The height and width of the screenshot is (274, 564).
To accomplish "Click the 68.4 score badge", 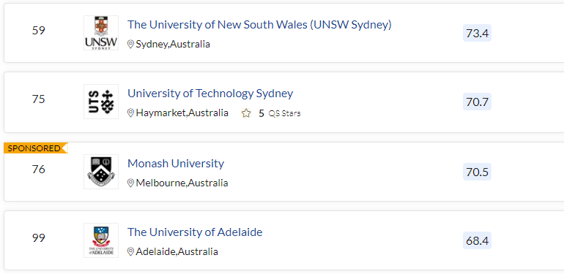I will point(477,240).
